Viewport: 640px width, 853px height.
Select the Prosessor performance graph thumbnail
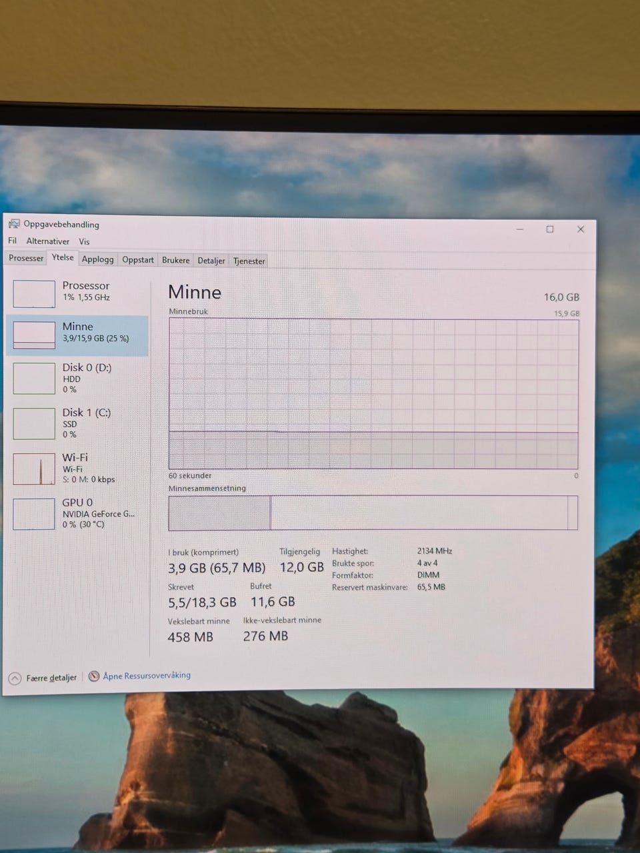tap(34, 293)
